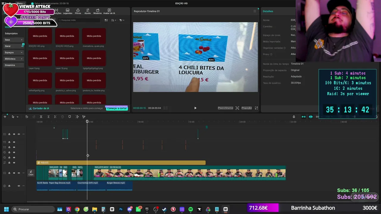
Task: Switch media panel to grid view
Action: pyautogui.click(x=106, y=20)
